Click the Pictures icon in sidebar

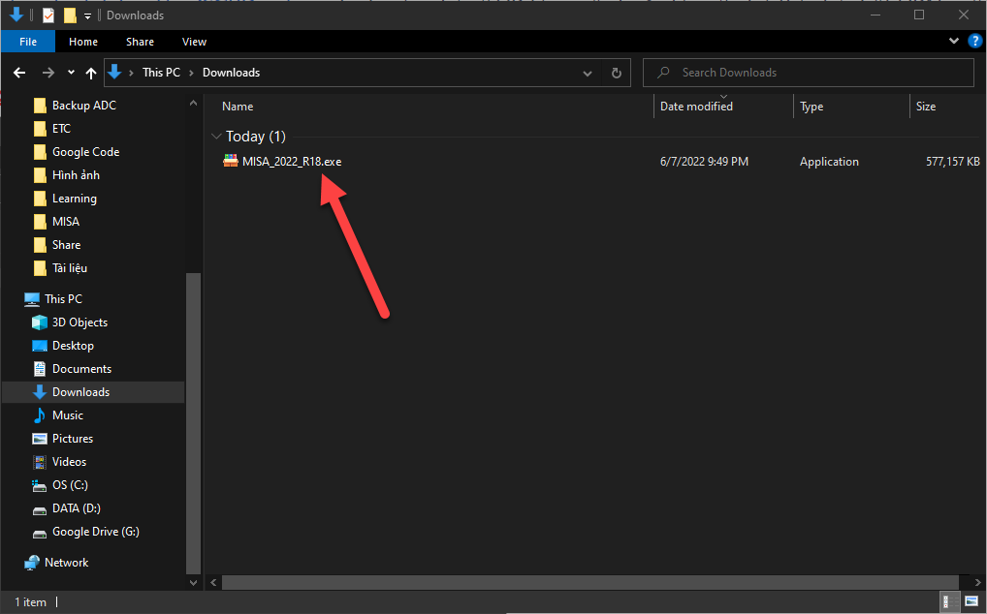(39, 439)
